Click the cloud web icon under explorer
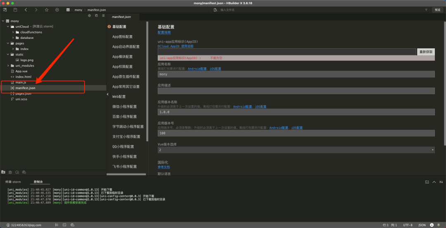 [24, 172]
